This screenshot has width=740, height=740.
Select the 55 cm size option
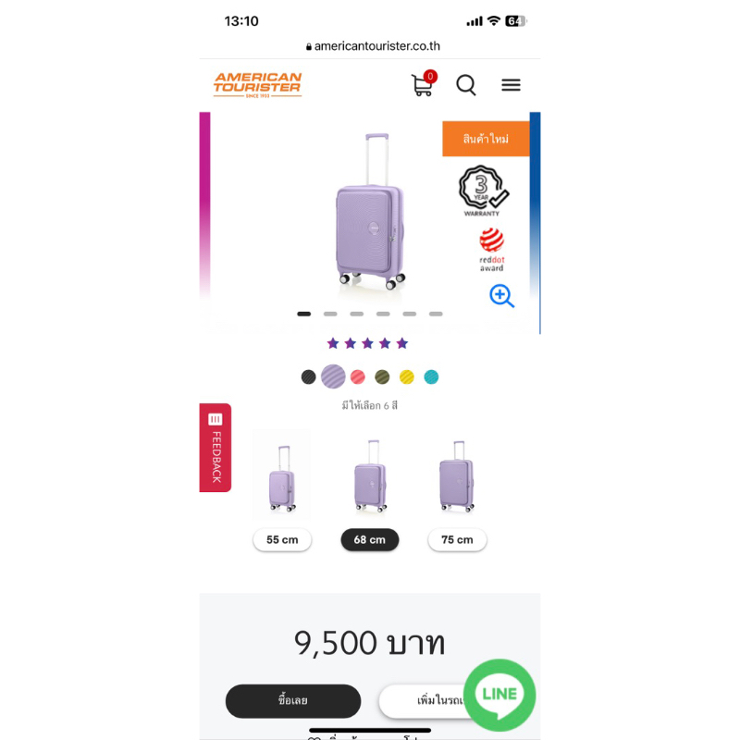282,539
